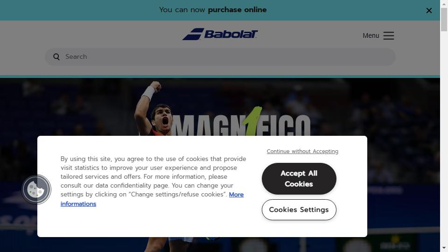Click the green number one in MAGNIFICO
Screen dimensions: 448x252
(x=252, y=120)
